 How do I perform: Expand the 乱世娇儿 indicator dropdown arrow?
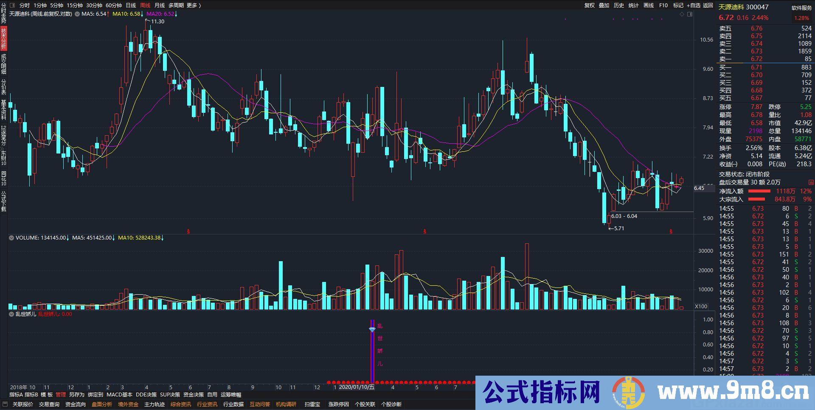[11, 314]
